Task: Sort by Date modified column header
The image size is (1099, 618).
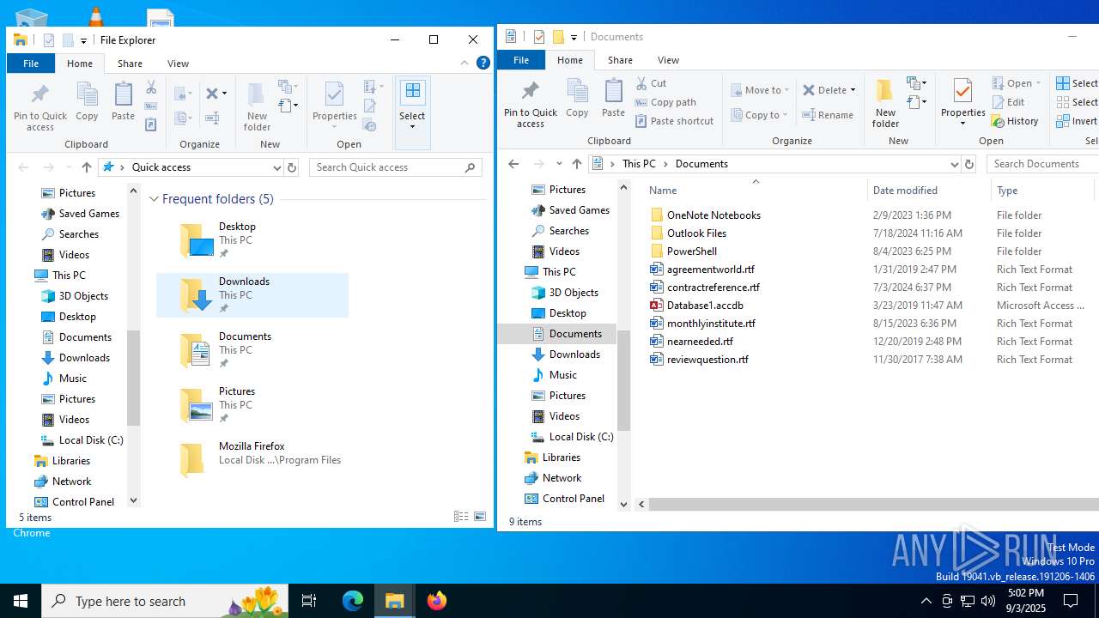Action: (x=928, y=191)
